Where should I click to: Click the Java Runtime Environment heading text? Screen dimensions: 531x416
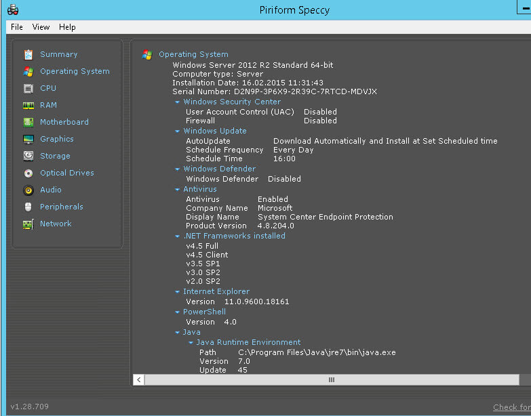[248, 342]
